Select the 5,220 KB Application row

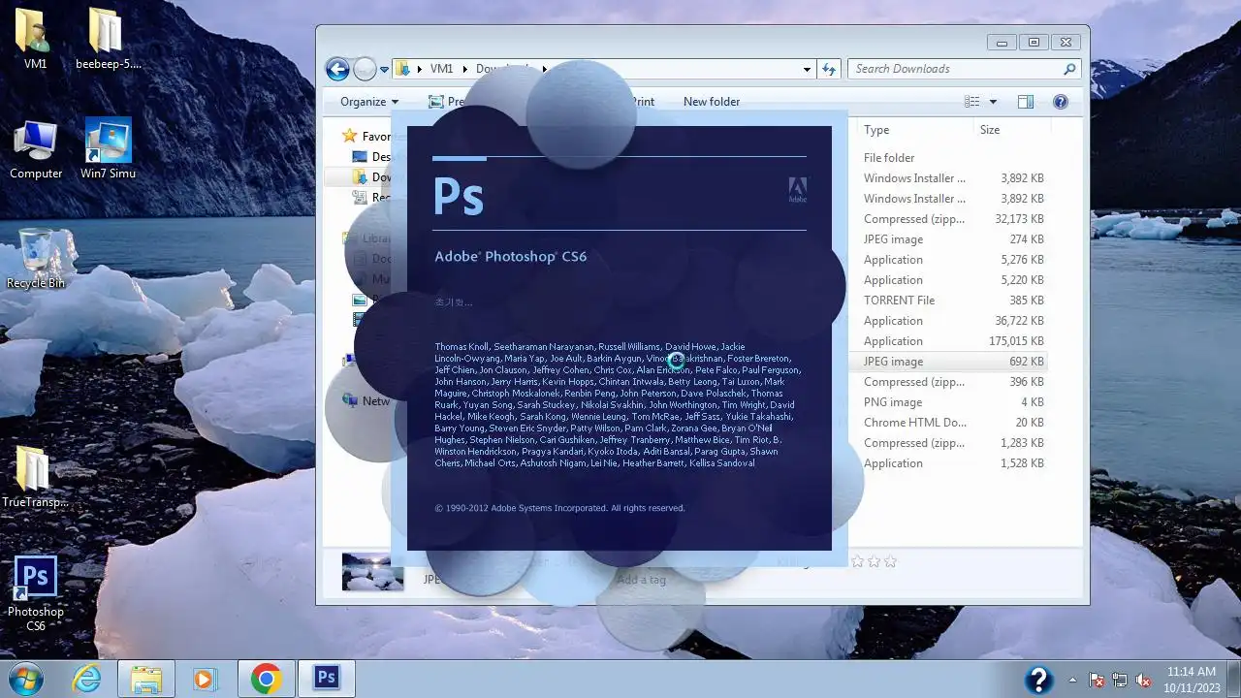pyautogui.click(x=953, y=280)
